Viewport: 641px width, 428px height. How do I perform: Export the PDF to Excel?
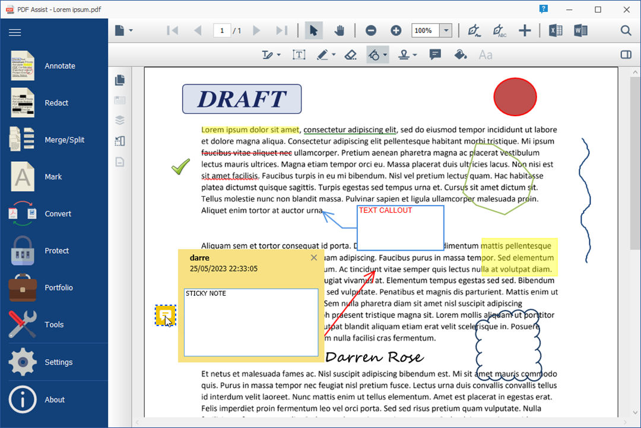pyautogui.click(x=556, y=30)
